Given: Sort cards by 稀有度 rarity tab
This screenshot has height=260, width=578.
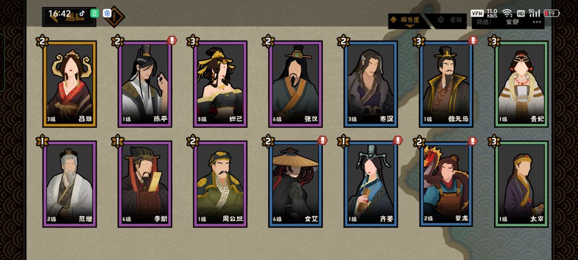Looking at the screenshot, I should (x=408, y=21).
